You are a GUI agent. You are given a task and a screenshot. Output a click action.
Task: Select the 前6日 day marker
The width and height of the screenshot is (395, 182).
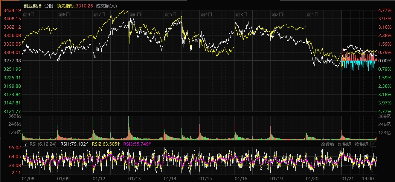point(135,14)
